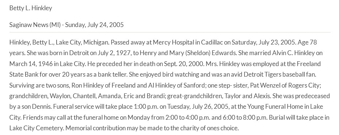This screenshot has height=135, width=339.
Task: Click the Betty L. Hinkley title heading
Action: tap(31, 8)
